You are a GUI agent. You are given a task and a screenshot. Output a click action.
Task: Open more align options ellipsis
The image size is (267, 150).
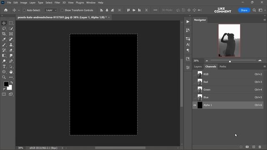click(x=155, y=10)
